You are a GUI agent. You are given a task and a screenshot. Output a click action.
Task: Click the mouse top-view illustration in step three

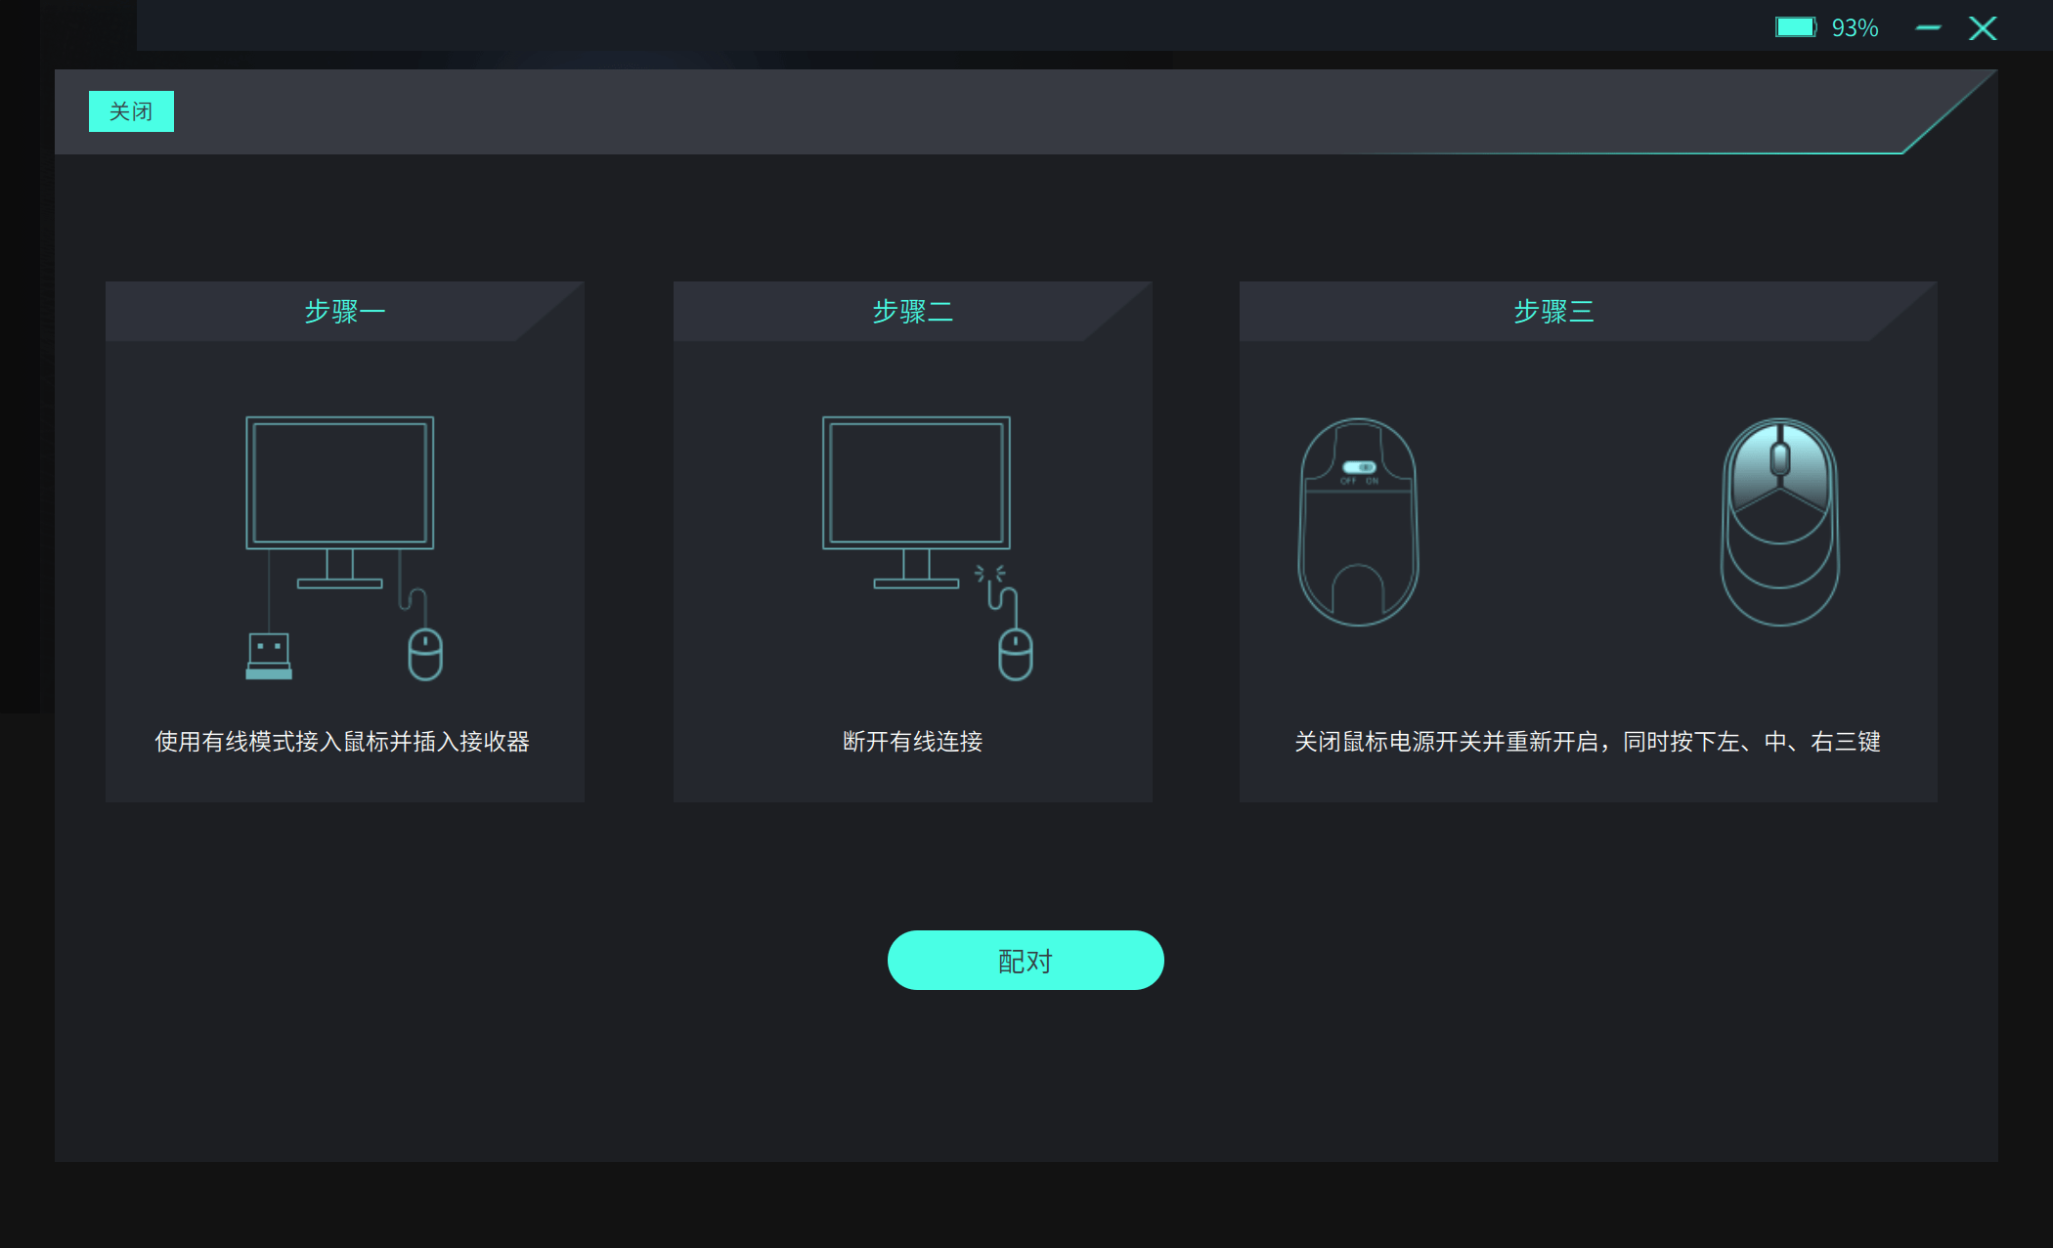click(x=1778, y=523)
